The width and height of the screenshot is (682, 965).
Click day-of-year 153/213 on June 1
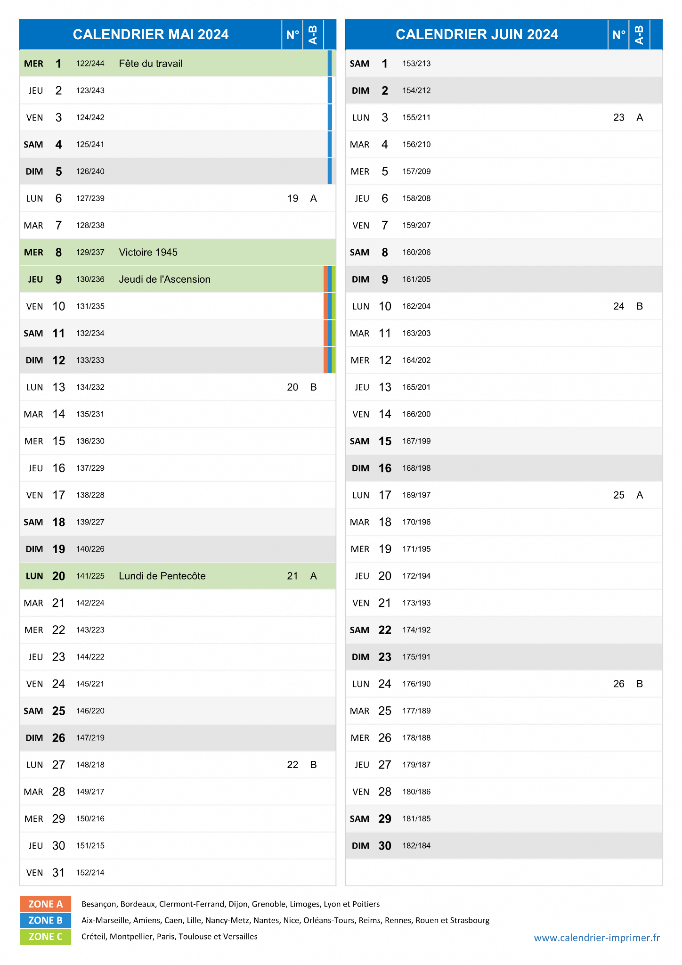point(416,64)
